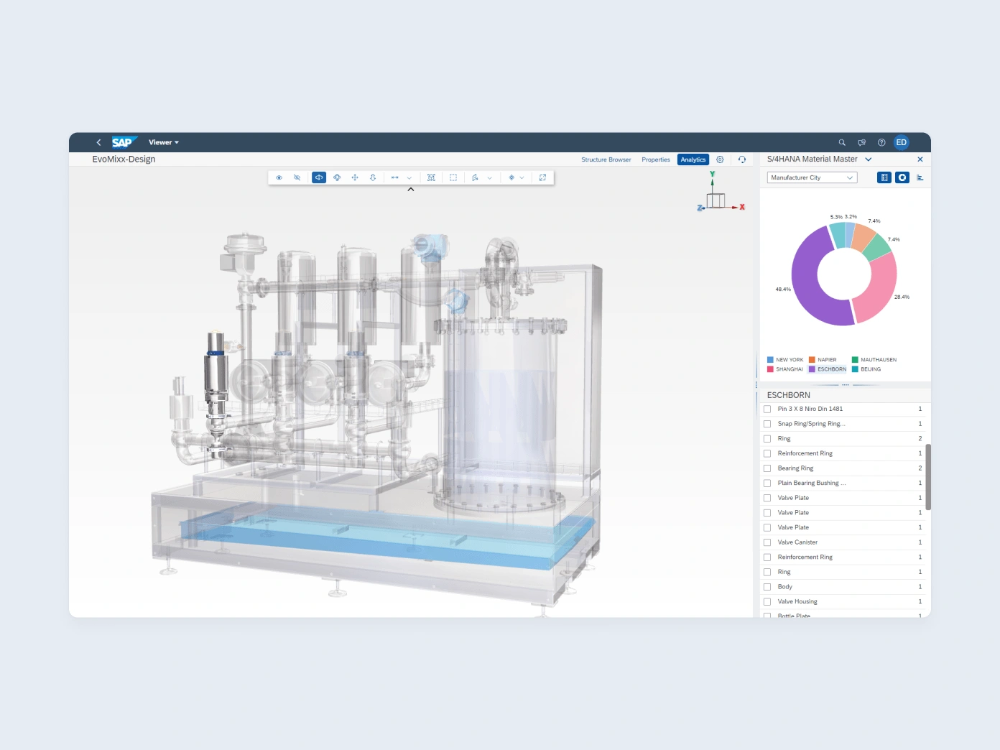Open the feedback chat icon
The image size is (1000, 750).
click(862, 142)
